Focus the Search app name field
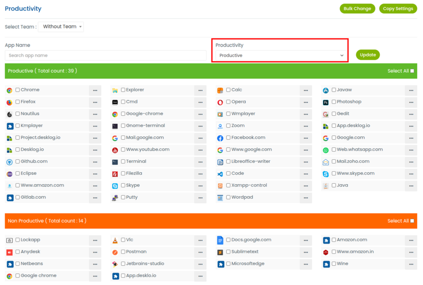 [105, 55]
